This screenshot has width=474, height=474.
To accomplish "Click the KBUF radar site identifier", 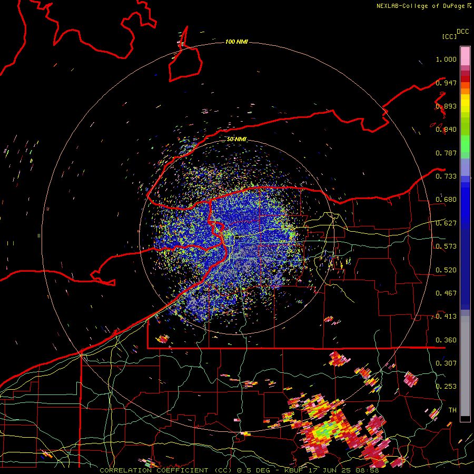I will click(295, 470).
